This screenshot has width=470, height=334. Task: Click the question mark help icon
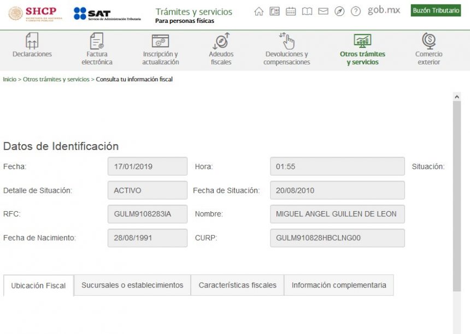357,10
